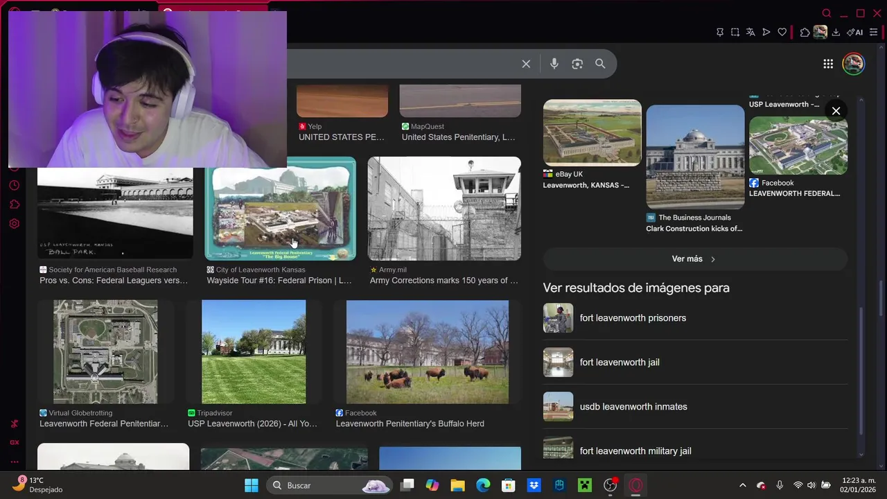887x499 pixels.
Task: Open Opera tab search magnifier in title bar
Action: (x=826, y=13)
